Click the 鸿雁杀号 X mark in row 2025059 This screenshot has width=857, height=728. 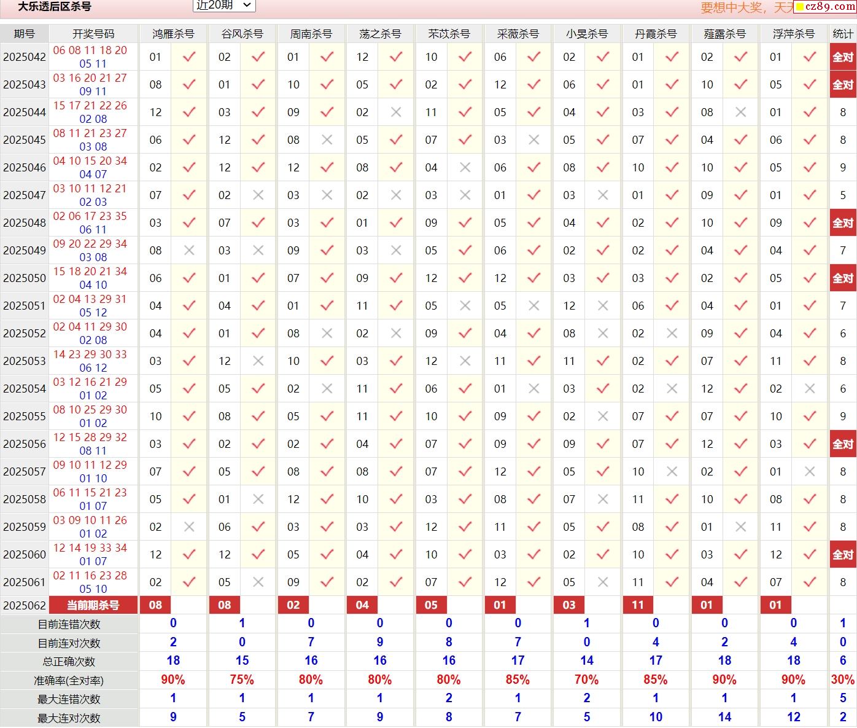point(189,527)
